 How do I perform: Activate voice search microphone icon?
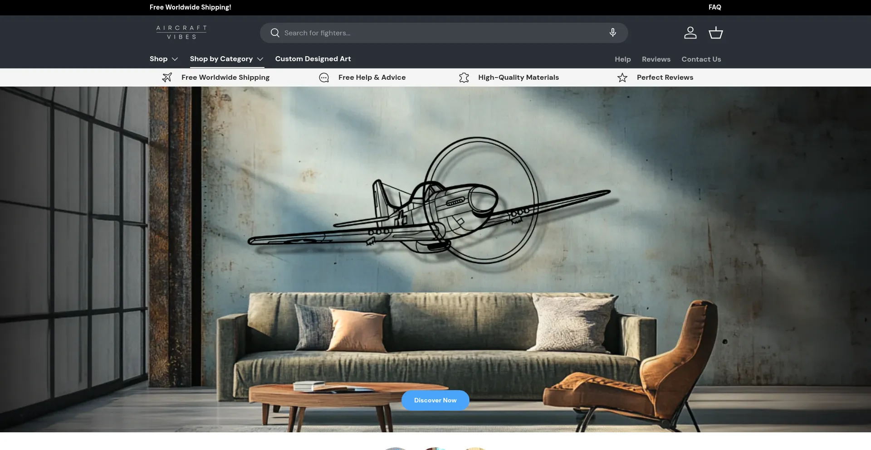(612, 33)
